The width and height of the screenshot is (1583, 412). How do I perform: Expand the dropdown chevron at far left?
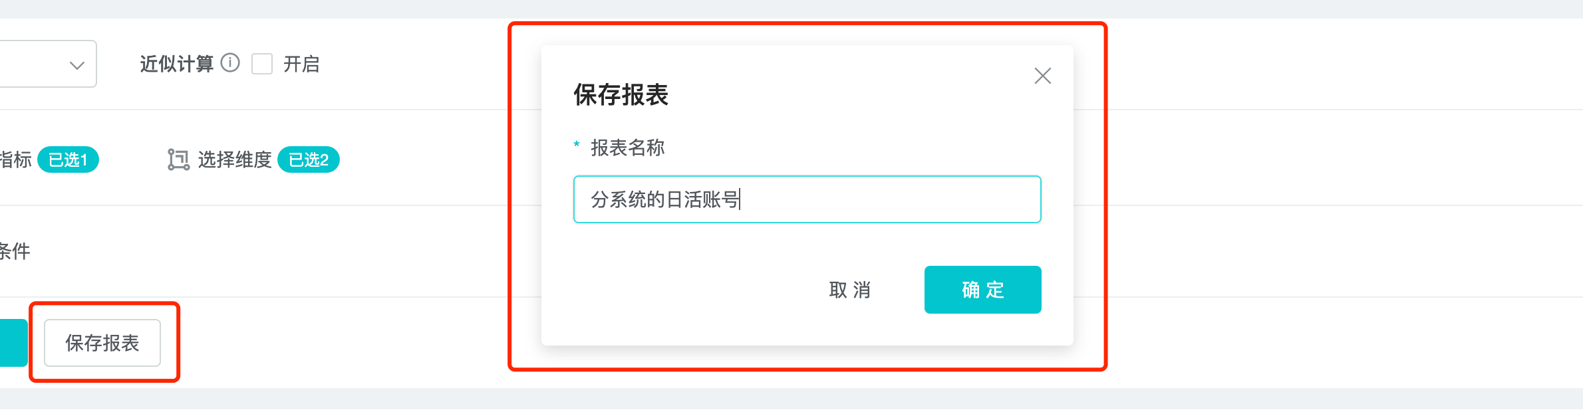click(x=77, y=64)
